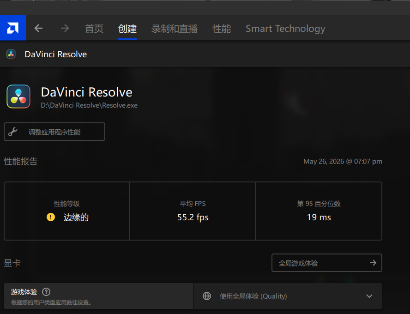The image size is (410, 314).
Task: Click the 平均 FPS label
Action: pyautogui.click(x=193, y=203)
